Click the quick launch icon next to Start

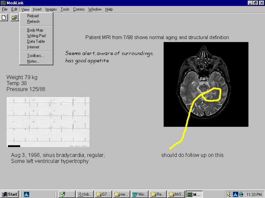click(x=26, y=194)
